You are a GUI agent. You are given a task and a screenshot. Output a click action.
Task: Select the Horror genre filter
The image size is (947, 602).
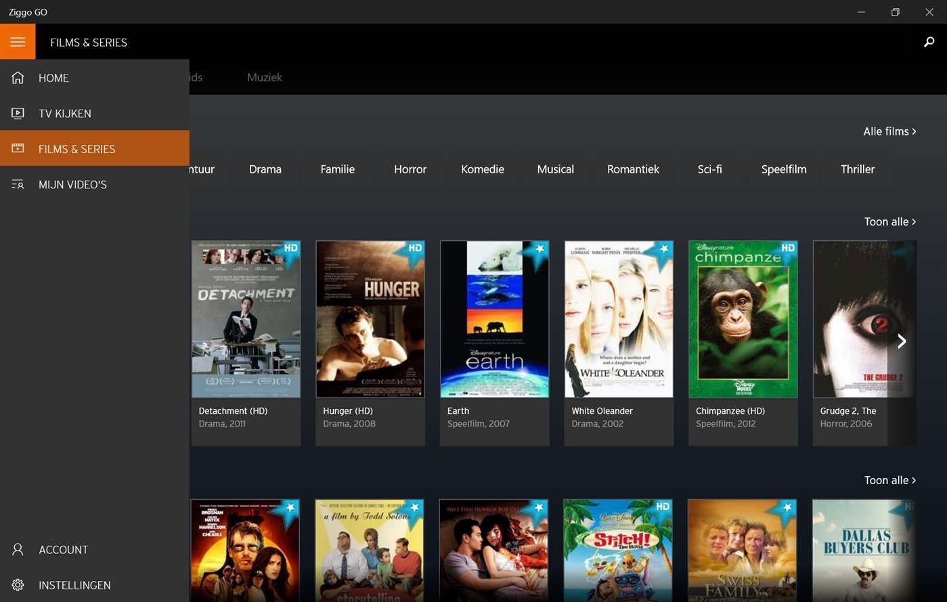410,169
